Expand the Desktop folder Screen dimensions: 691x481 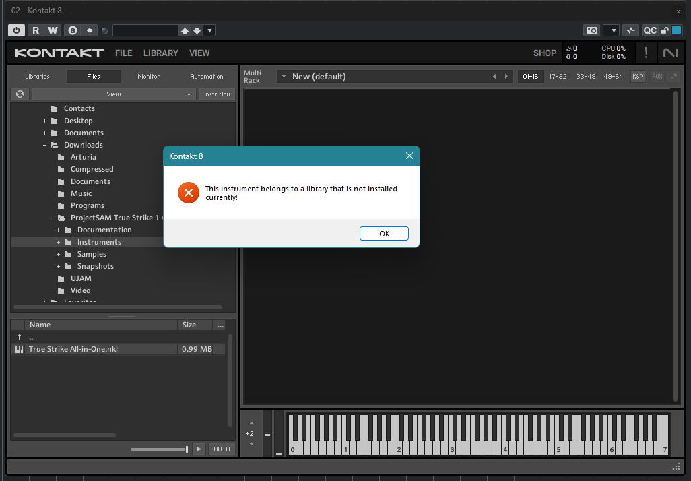tap(44, 121)
